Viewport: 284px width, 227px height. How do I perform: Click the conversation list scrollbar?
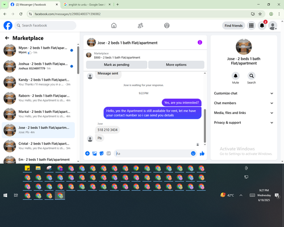(x=78, y=60)
